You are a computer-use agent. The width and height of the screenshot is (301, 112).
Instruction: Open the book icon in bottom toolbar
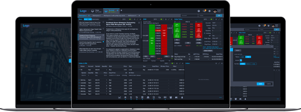pos(176,97)
